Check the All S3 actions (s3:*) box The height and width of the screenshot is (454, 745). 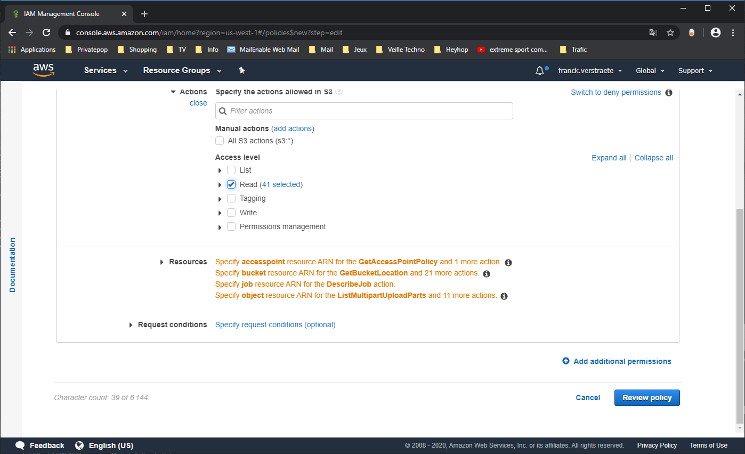pyautogui.click(x=220, y=141)
